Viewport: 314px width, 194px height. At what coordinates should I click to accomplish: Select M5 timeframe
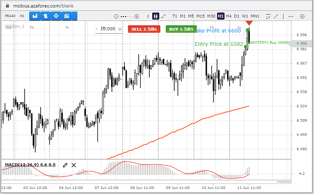pyautogui.click(x=191, y=16)
